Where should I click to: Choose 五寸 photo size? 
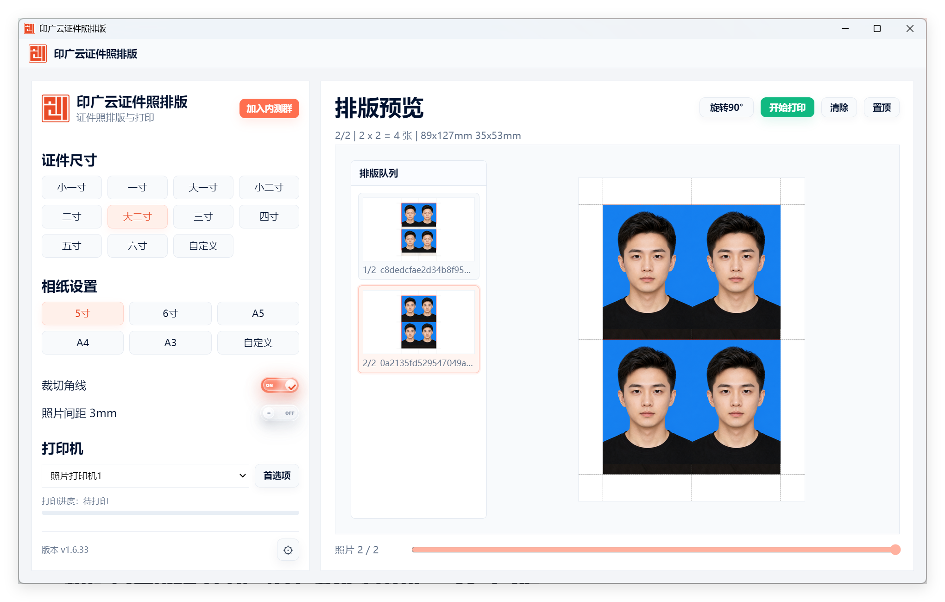(x=72, y=246)
